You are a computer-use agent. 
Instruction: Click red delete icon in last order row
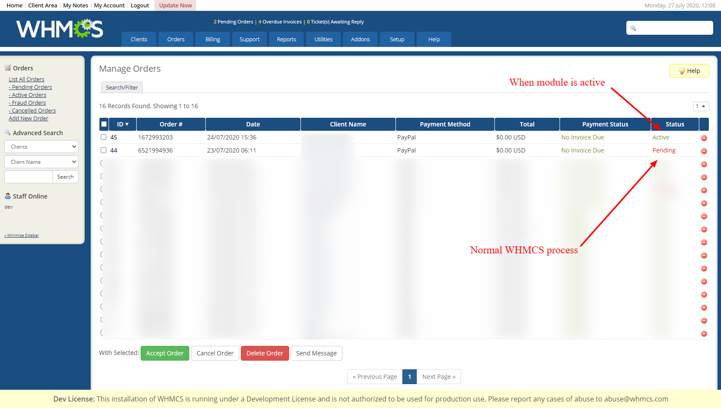click(x=704, y=334)
